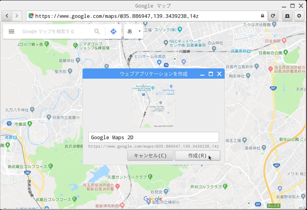Click the search magnifier icon
The height and width of the screenshot is (210, 307).
(x=97, y=31)
